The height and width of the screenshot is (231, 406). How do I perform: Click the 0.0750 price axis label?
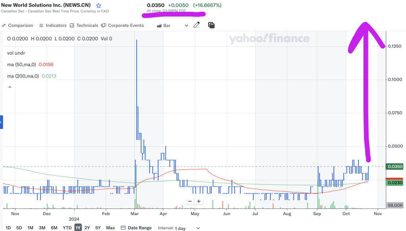tap(395, 113)
